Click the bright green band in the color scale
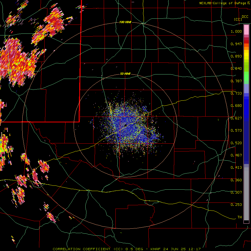 click(x=246, y=76)
